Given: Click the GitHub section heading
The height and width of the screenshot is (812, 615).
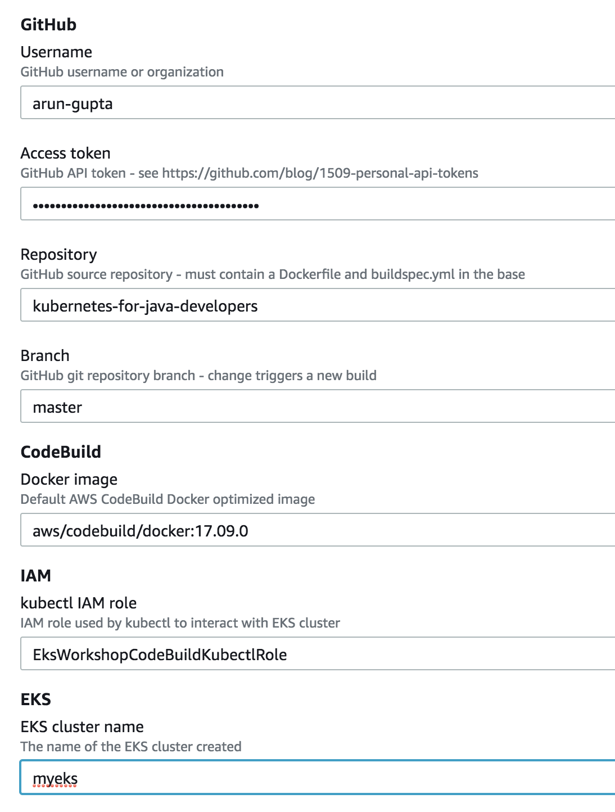Looking at the screenshot, I should (x=48, y=25).
